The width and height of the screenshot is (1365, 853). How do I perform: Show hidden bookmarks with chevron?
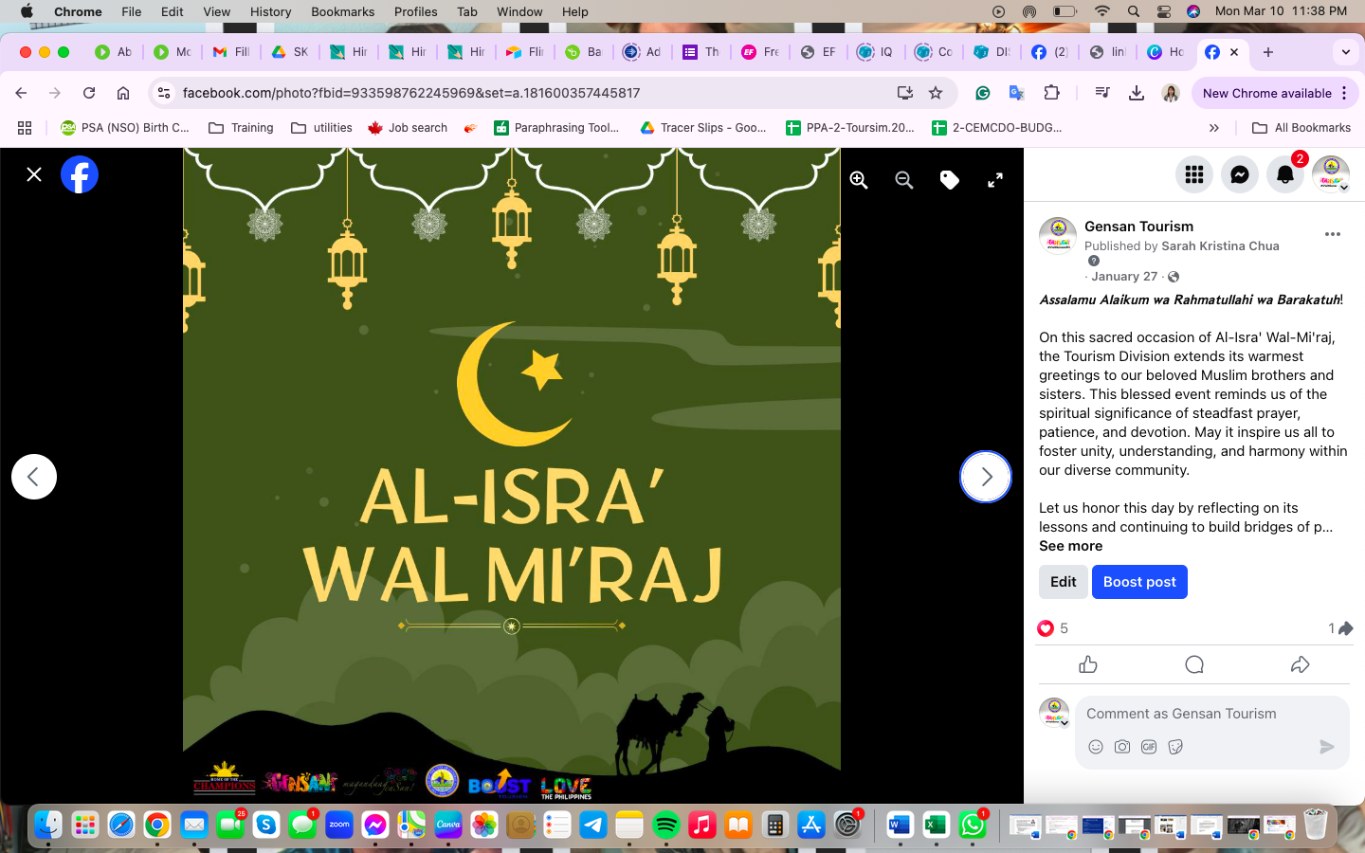click(x=1214, y=128)
